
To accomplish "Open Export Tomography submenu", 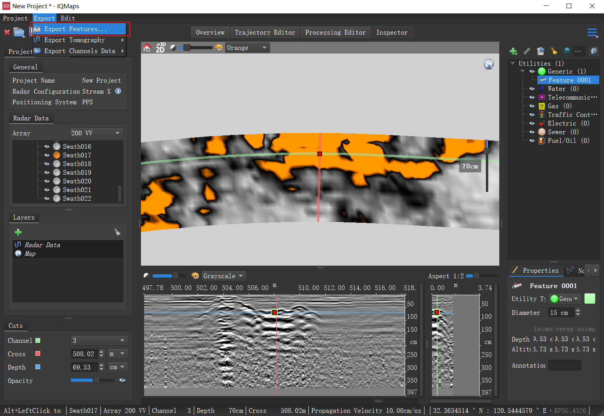I will pos(79,40).
